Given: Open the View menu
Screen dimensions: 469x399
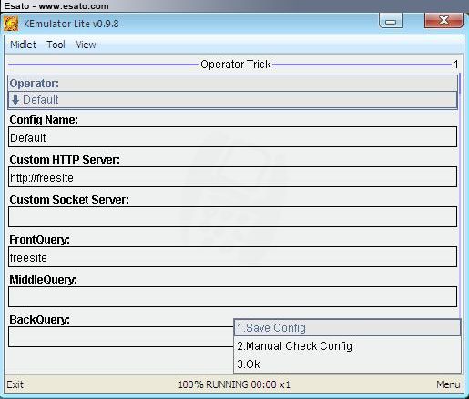Looking at the screenshot, I should [x=86, y=45].
